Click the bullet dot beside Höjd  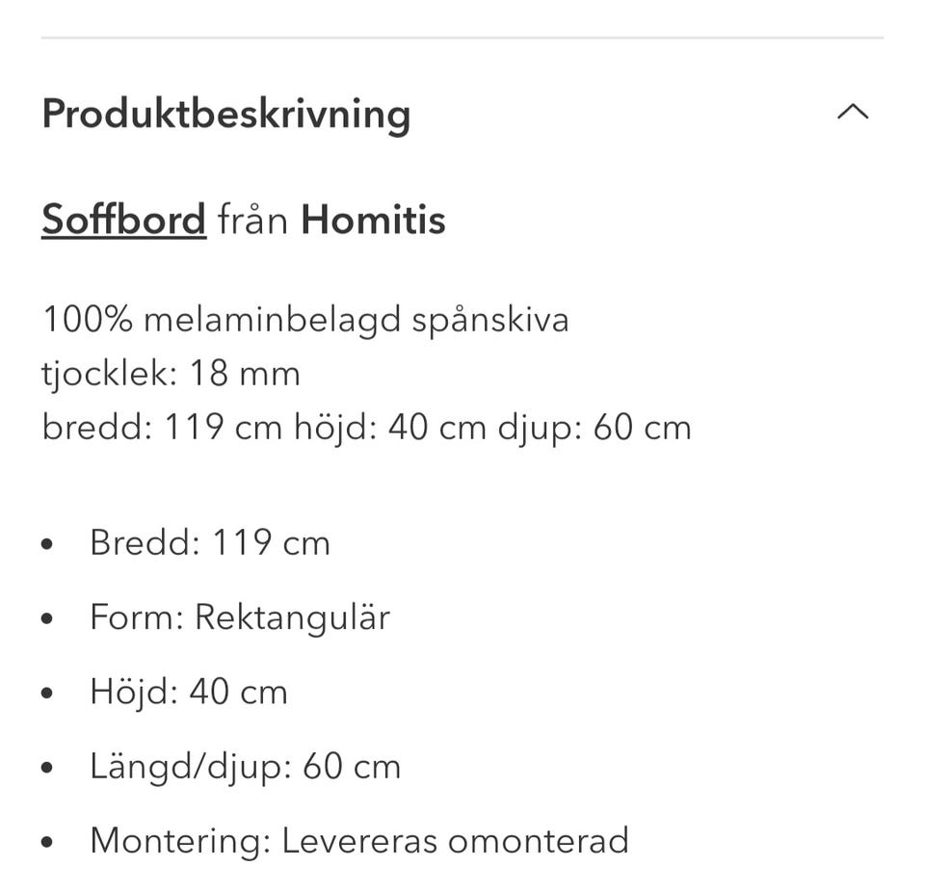[x=48, y=694]
